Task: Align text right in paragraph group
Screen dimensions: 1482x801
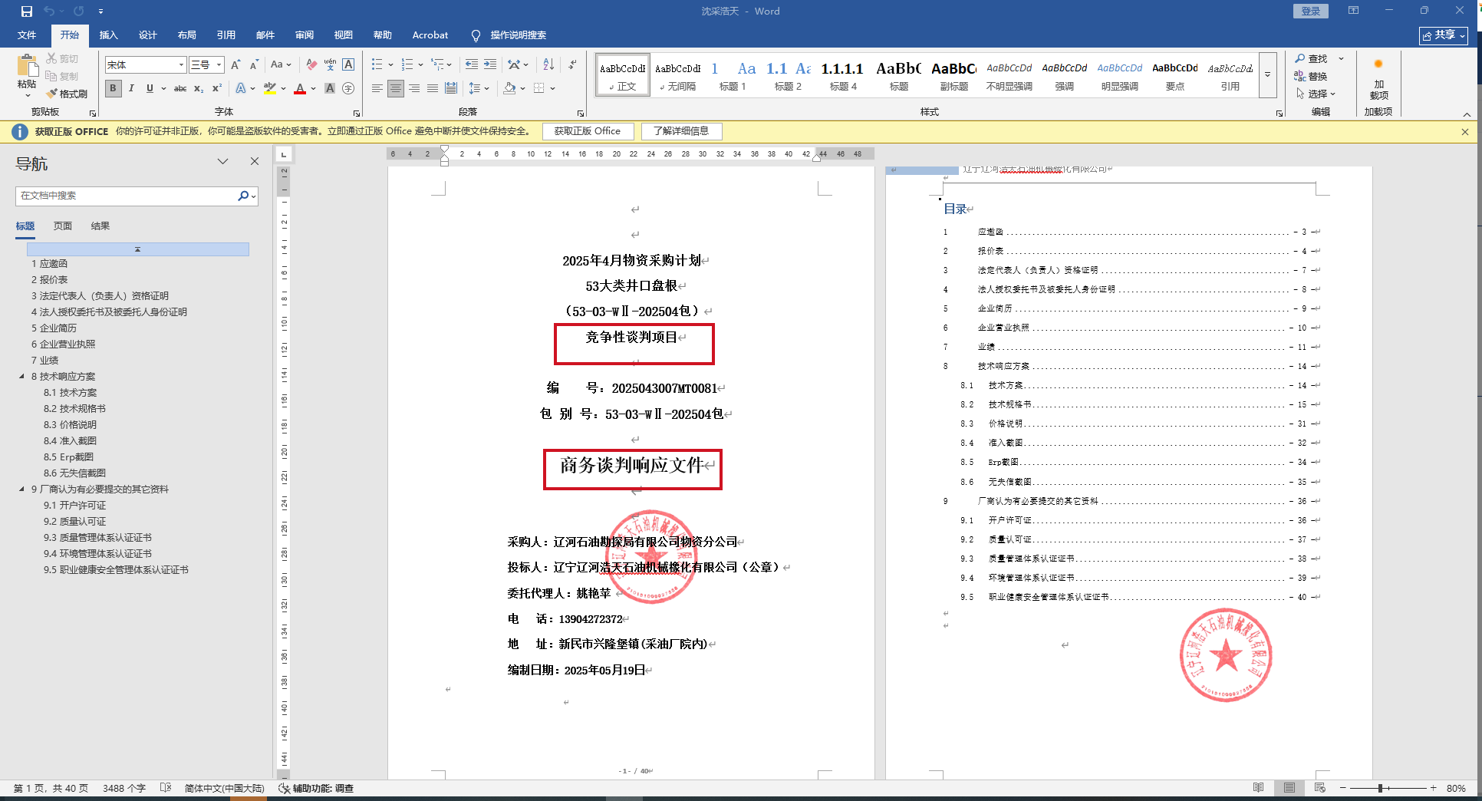Action: [x=414, y=88]
